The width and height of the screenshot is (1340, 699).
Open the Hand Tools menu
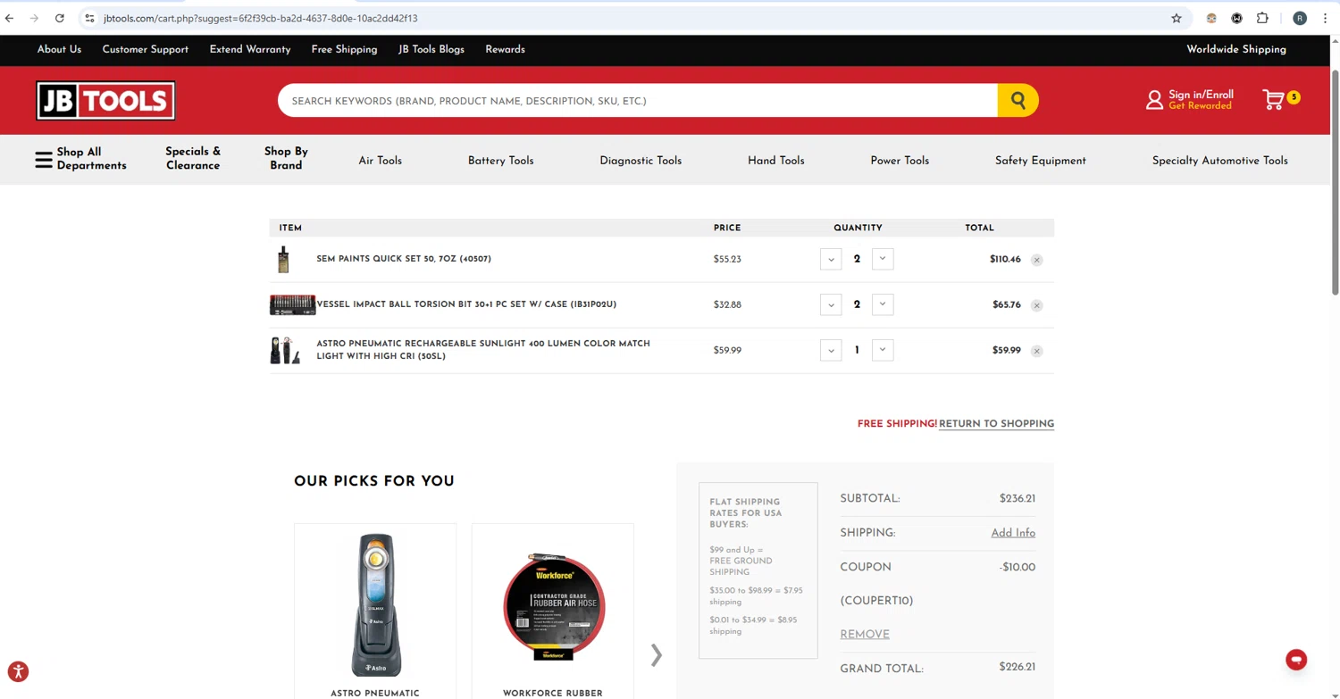(775, 161)
